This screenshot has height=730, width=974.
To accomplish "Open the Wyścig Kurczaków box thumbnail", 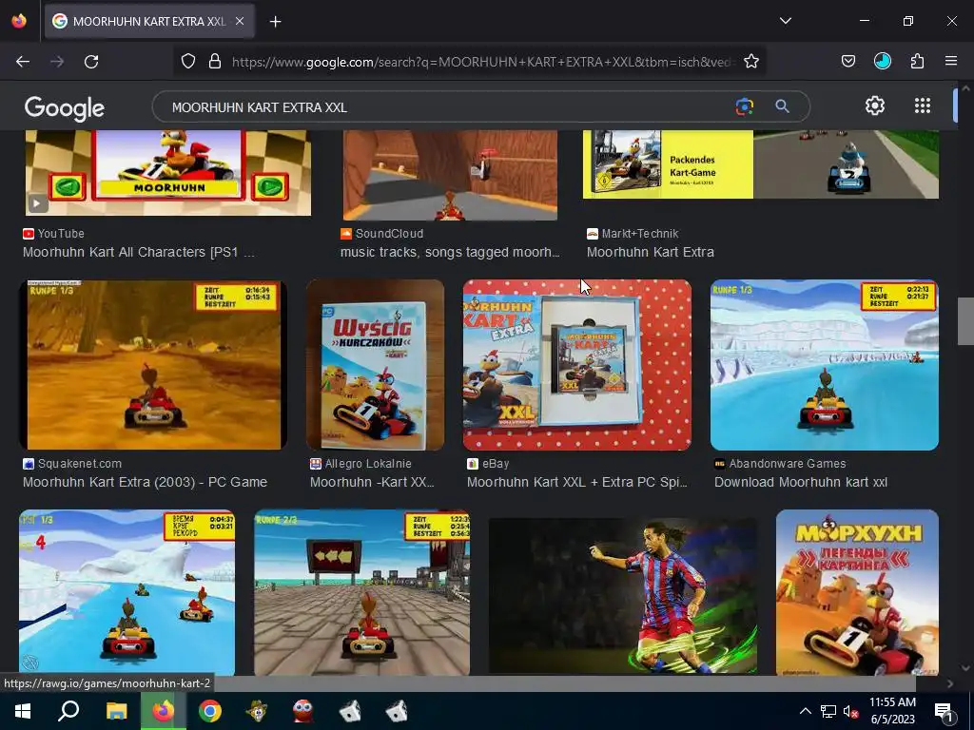I will click(x=375, y=365).
